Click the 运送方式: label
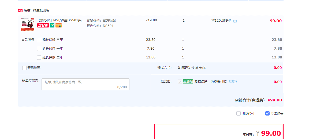 [x=165, y=68]
